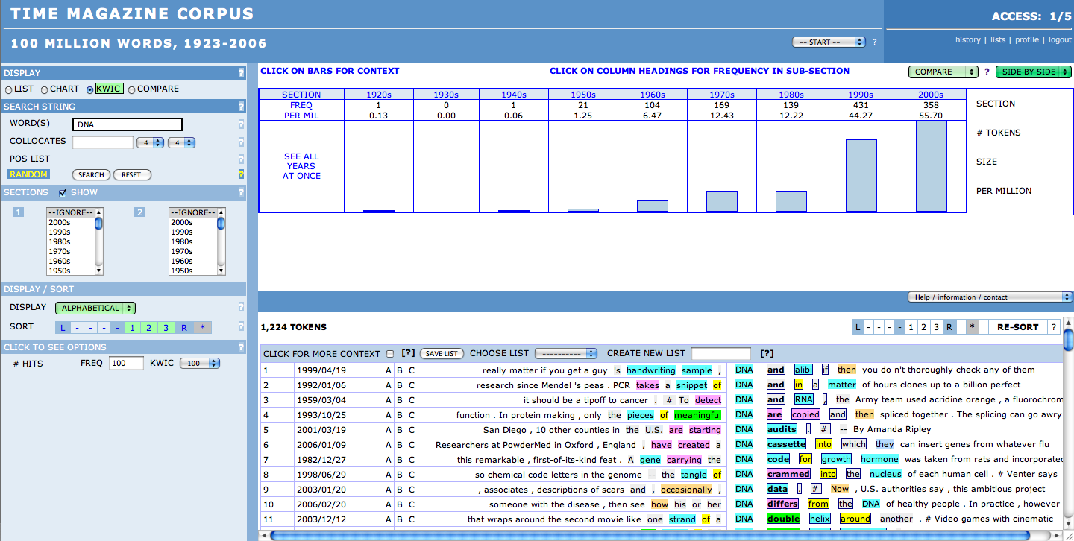Open second collocates span dropdown
1074x541 pixels.
pos(182,142)
